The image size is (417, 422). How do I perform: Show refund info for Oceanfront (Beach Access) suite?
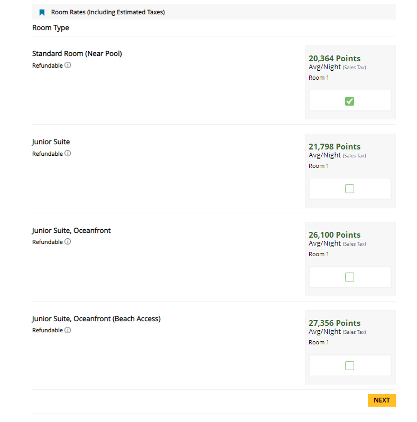(x=68, y=330)
